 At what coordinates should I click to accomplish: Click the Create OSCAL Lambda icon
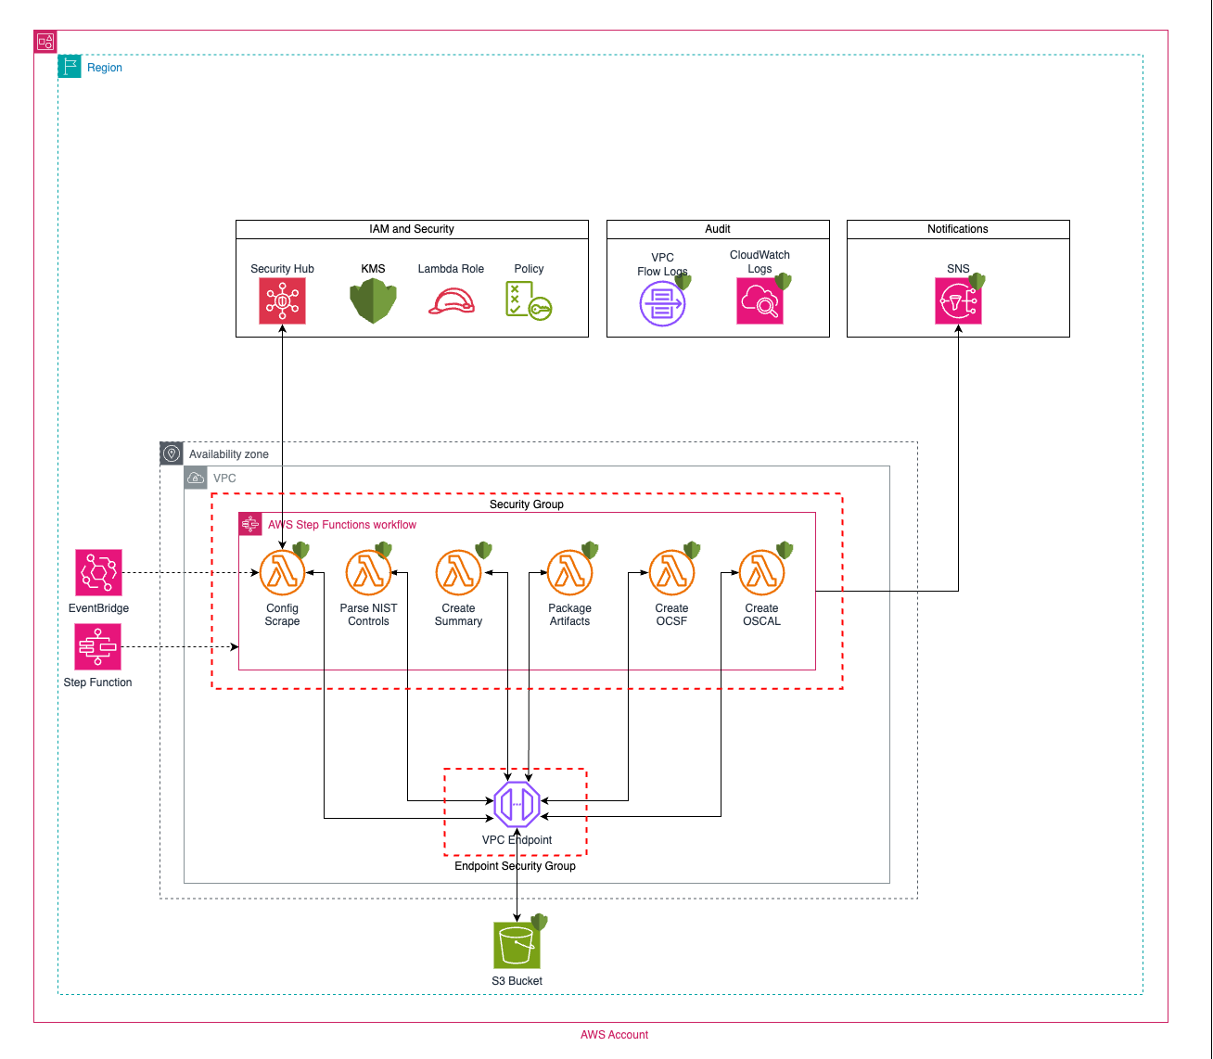coord(761,573)
